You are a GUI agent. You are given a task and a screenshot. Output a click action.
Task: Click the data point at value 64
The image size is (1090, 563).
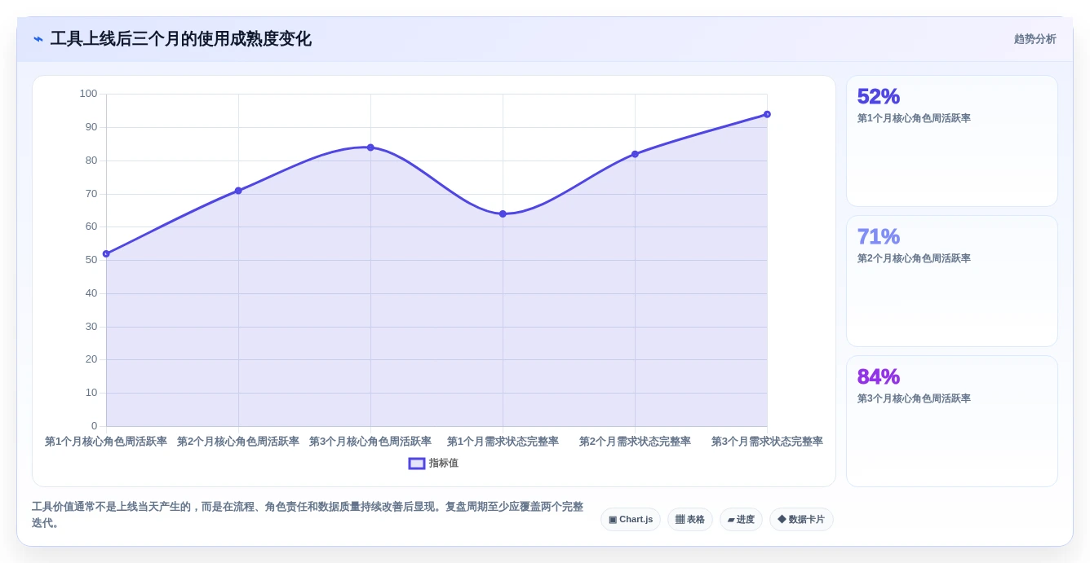[x=503, y=213]
